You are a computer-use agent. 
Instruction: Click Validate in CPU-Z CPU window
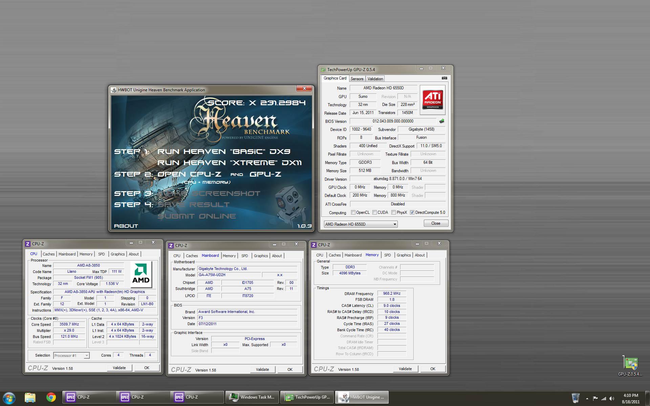119,368
